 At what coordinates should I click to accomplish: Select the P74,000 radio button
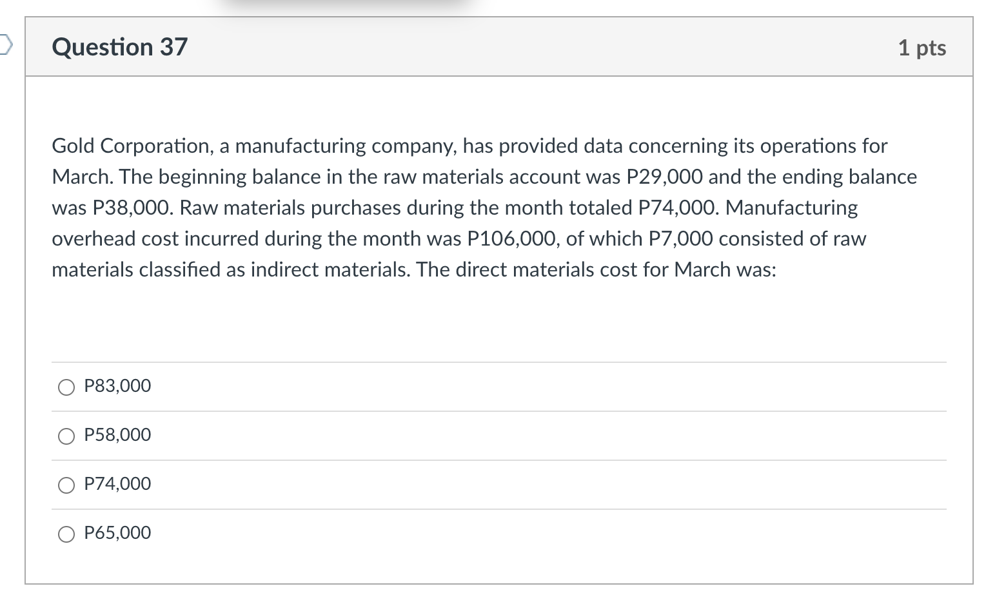tap(66, 485)
